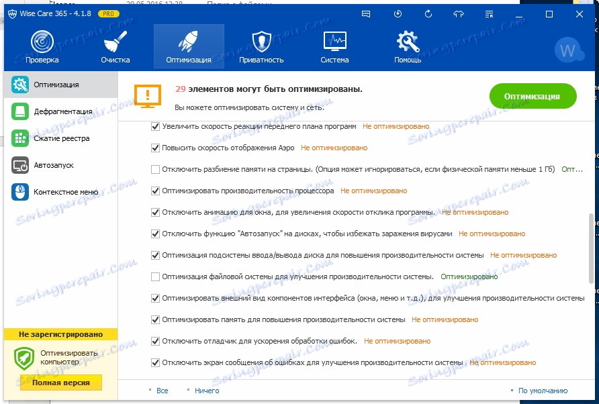
Task: Click the vertical scrollbar thumb in list
Action: click(x=592, y=248)
